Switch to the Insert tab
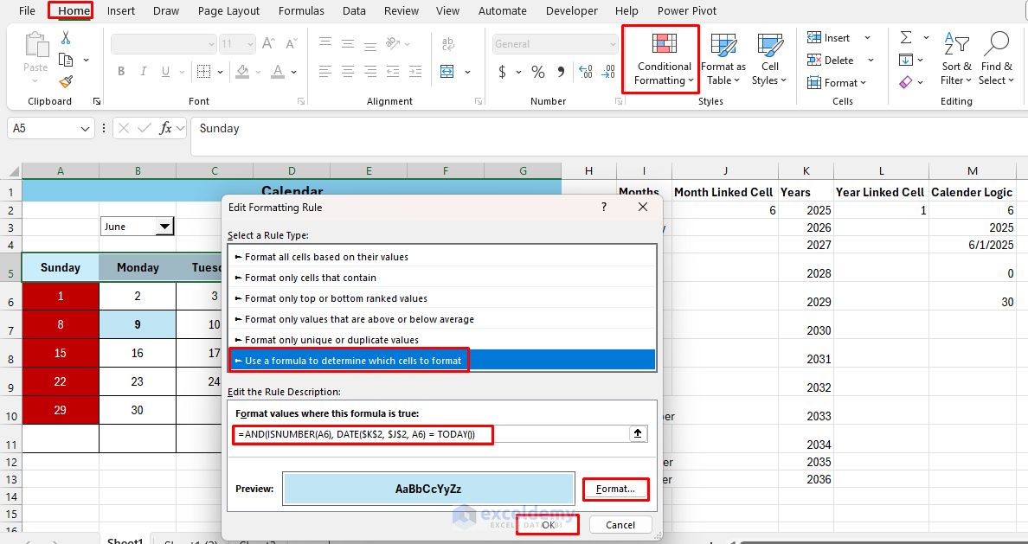Image resolution: width=1028 pixels, height=544 pixels. [121, 10]
